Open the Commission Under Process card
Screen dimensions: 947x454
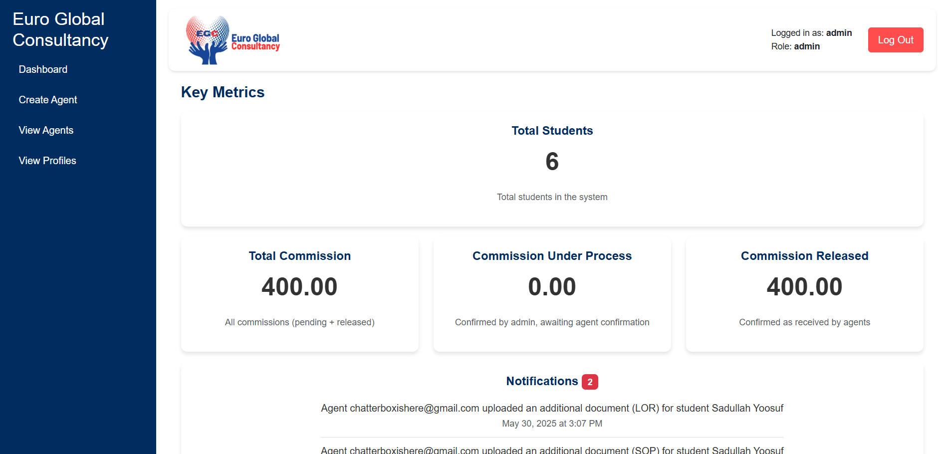point(552,294)
